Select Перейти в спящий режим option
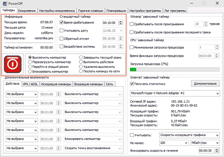This screenshot has width=224, height=157. pyautogui.click(x=30, y=67)
